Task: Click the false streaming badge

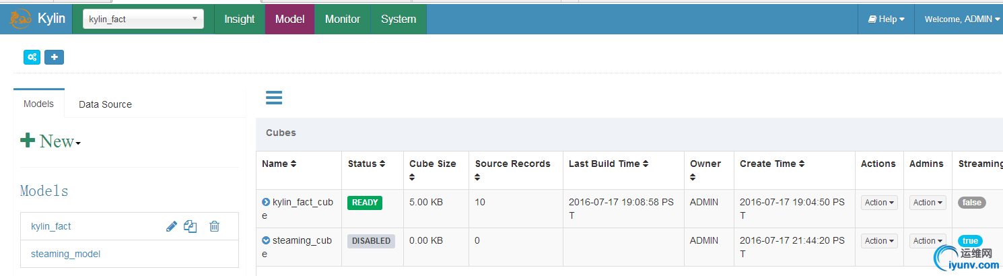Action: (972, 203)
